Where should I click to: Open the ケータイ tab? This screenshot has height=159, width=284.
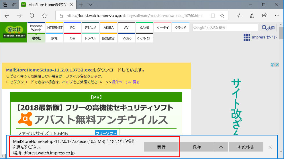click(x=163, y=27)
